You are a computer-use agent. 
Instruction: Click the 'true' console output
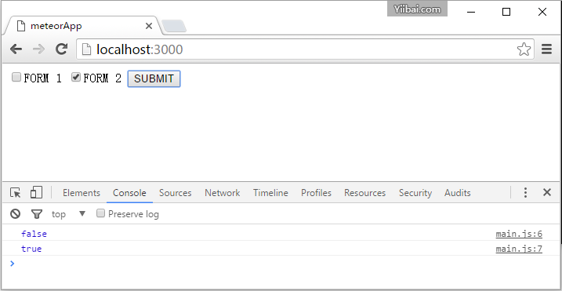pyautogui.click(x=31, y=249)
